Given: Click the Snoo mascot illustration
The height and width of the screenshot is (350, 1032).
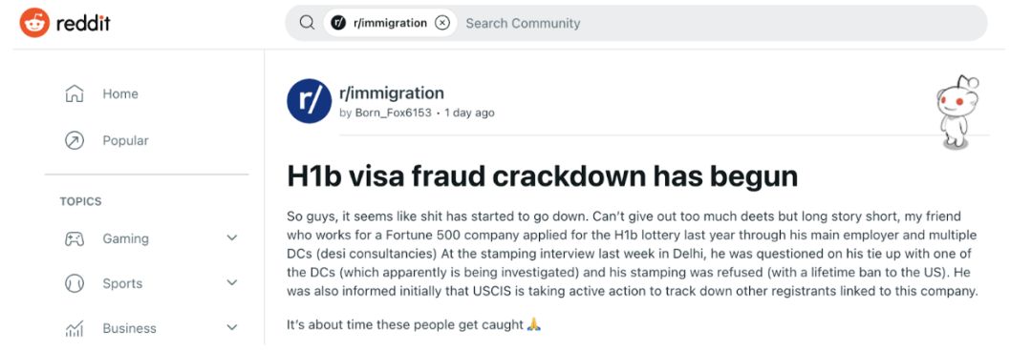Looking at the screenshot, I should (955, 112).
